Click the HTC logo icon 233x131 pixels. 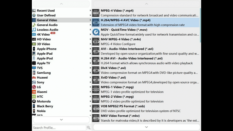(34, 97)
